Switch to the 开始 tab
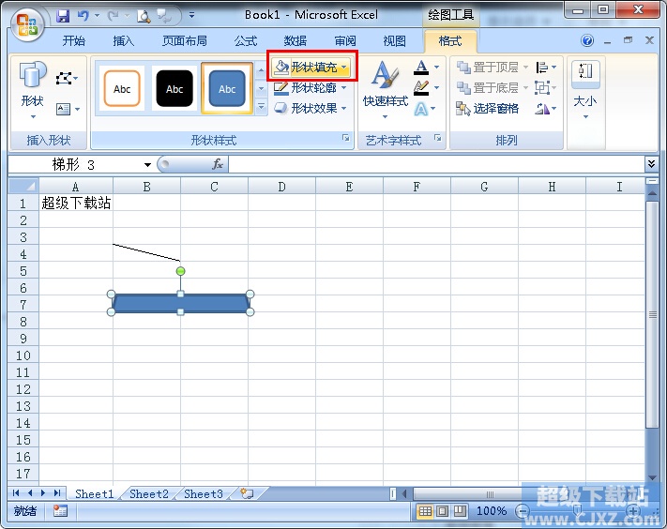Image resolution: width=667 pixels, height=529 pixels. [x=73, y=41]
